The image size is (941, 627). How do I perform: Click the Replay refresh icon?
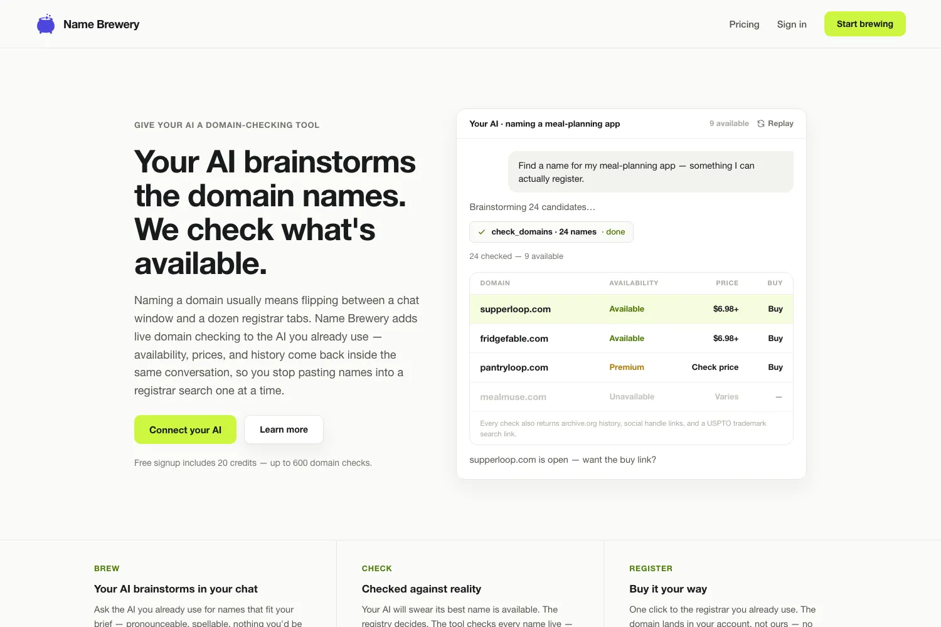761,124
